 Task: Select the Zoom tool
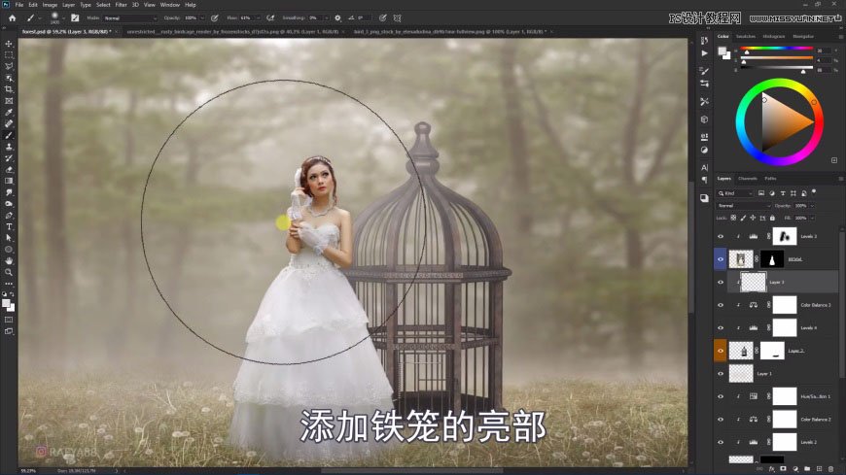coord(9,272)
